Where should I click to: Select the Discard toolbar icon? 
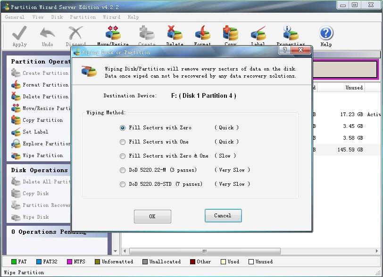tap(75, 34)
